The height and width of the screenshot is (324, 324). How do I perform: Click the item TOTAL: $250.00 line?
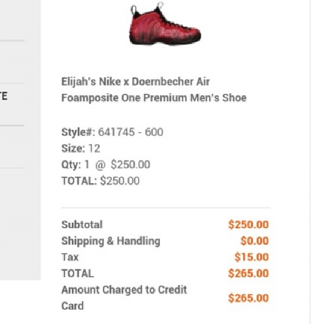coord(100,181)
